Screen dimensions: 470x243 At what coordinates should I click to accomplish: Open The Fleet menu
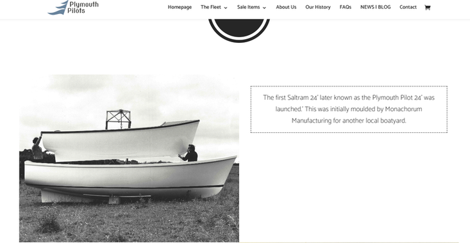pos(211,7)
